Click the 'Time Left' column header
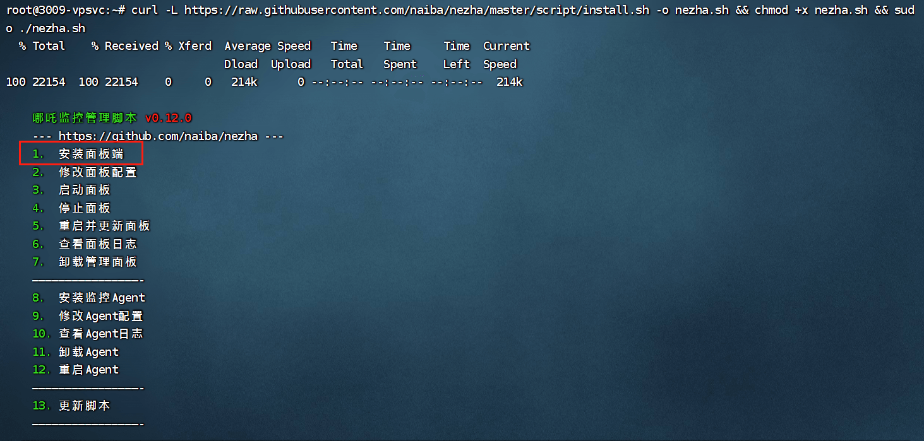 coord(457,55)
